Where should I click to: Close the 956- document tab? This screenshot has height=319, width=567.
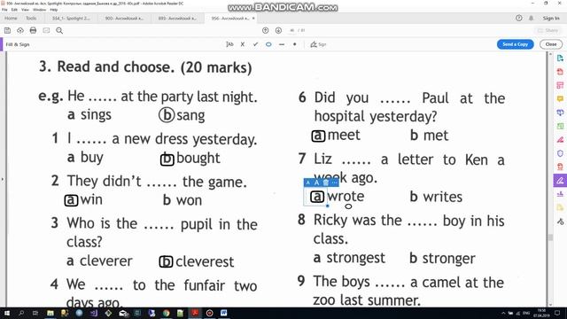[x=253, y=18]
